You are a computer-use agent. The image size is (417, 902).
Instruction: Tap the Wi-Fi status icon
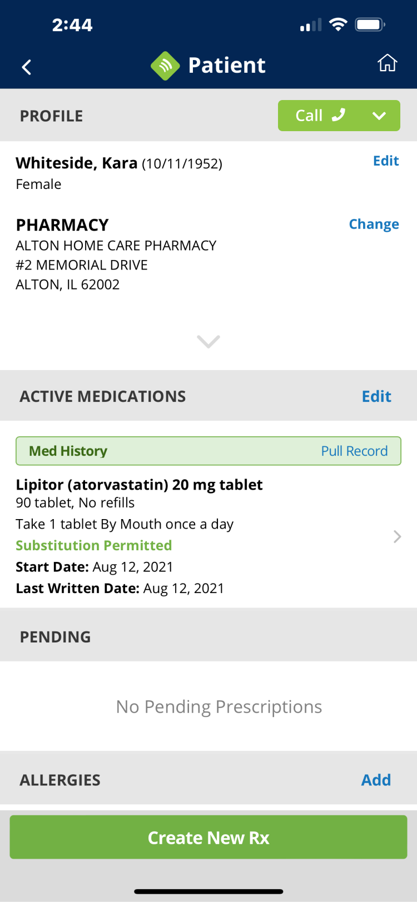tap(338, 24)
